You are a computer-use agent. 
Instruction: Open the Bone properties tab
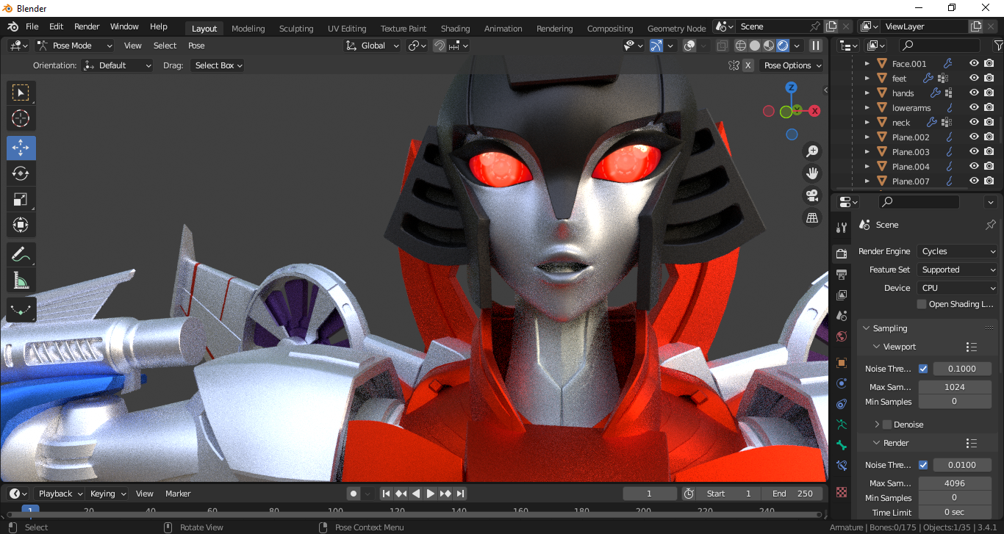[842, 445]
